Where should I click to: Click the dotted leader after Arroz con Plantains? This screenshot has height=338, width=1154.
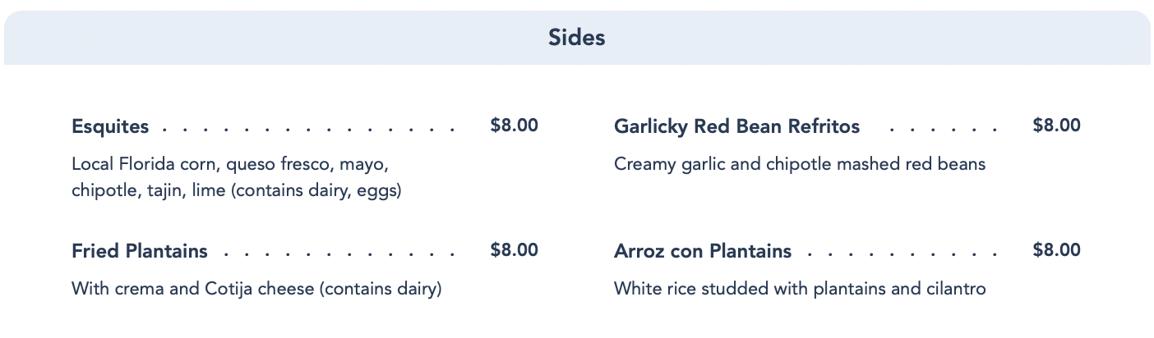pos(902,253)
